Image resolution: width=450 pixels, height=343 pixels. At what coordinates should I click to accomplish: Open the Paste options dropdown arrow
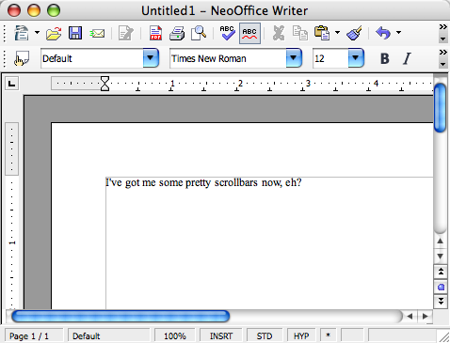click(x=337, y=32)
